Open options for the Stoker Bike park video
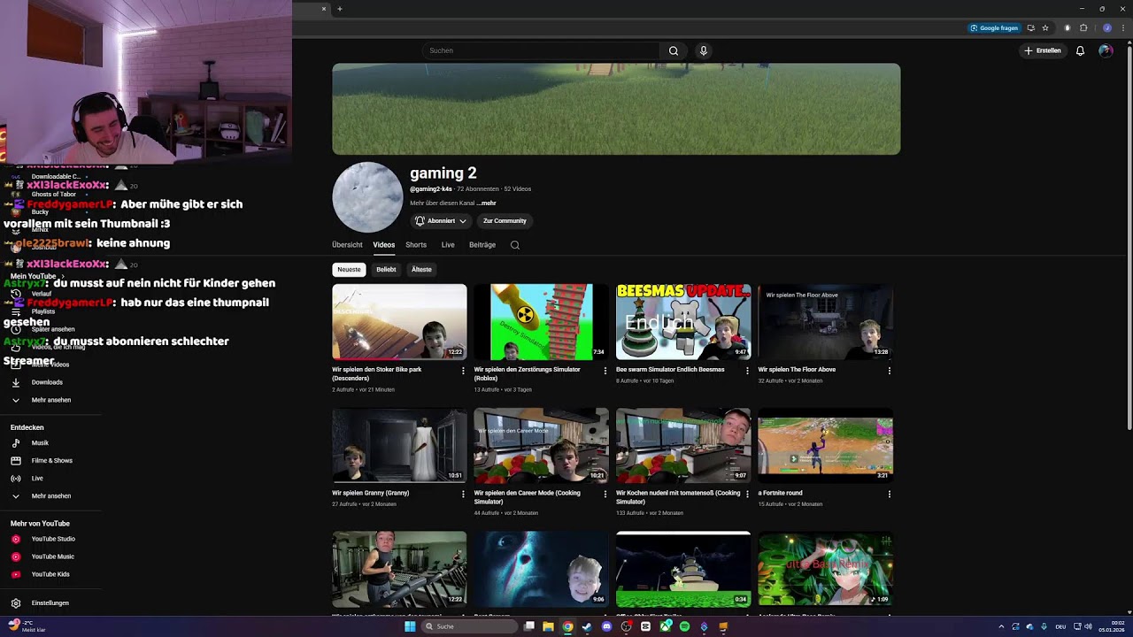The height and width of the screenshot is (637, 1133). [x=463, y=371]
